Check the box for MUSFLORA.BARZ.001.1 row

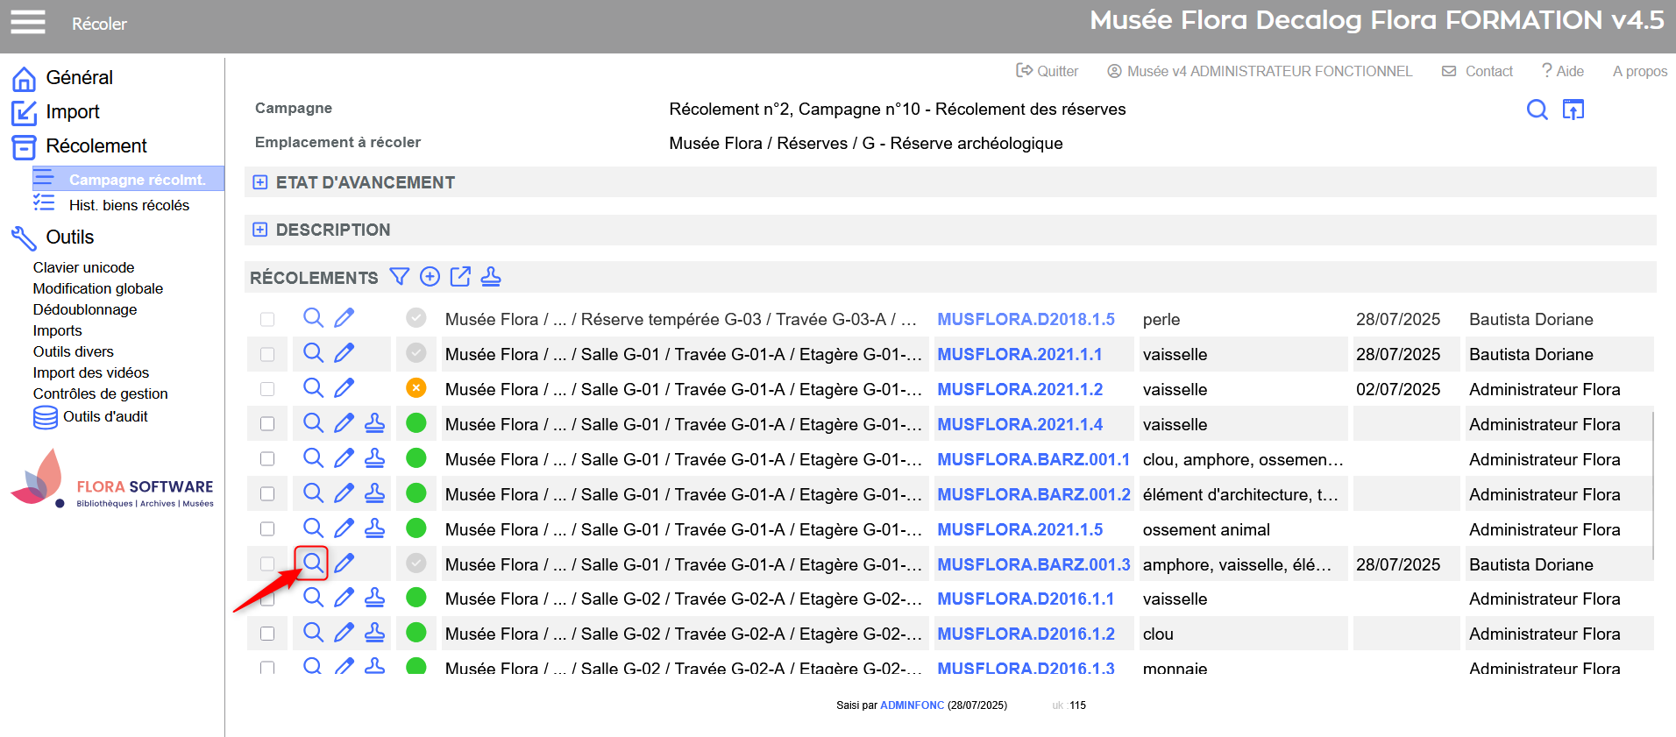point(267,459)
